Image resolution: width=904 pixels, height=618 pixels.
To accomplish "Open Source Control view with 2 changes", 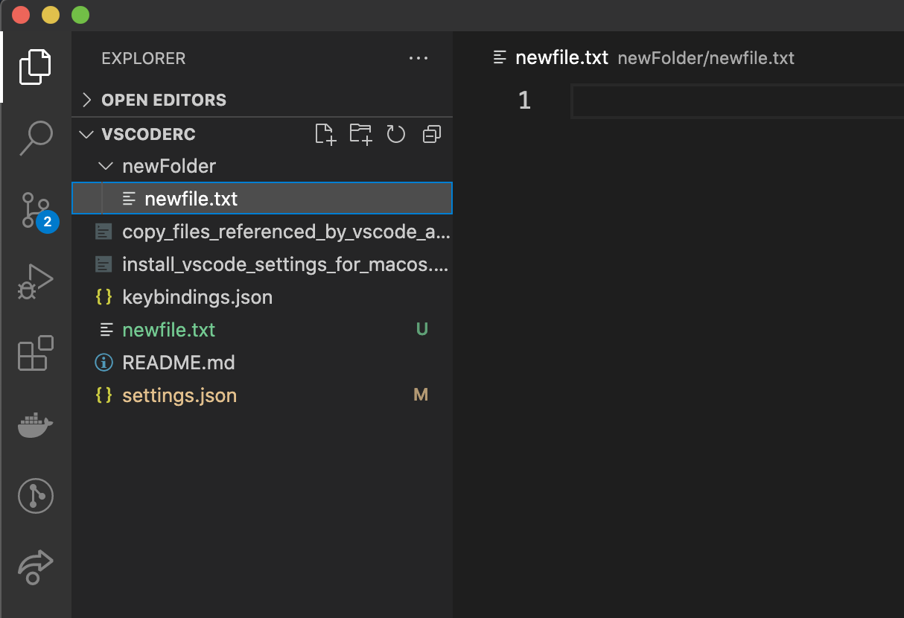I will coord(35,211).
